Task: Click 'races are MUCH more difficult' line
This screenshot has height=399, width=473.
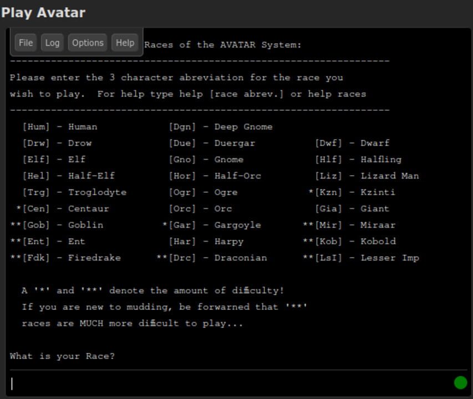Action: pos(133,323)
